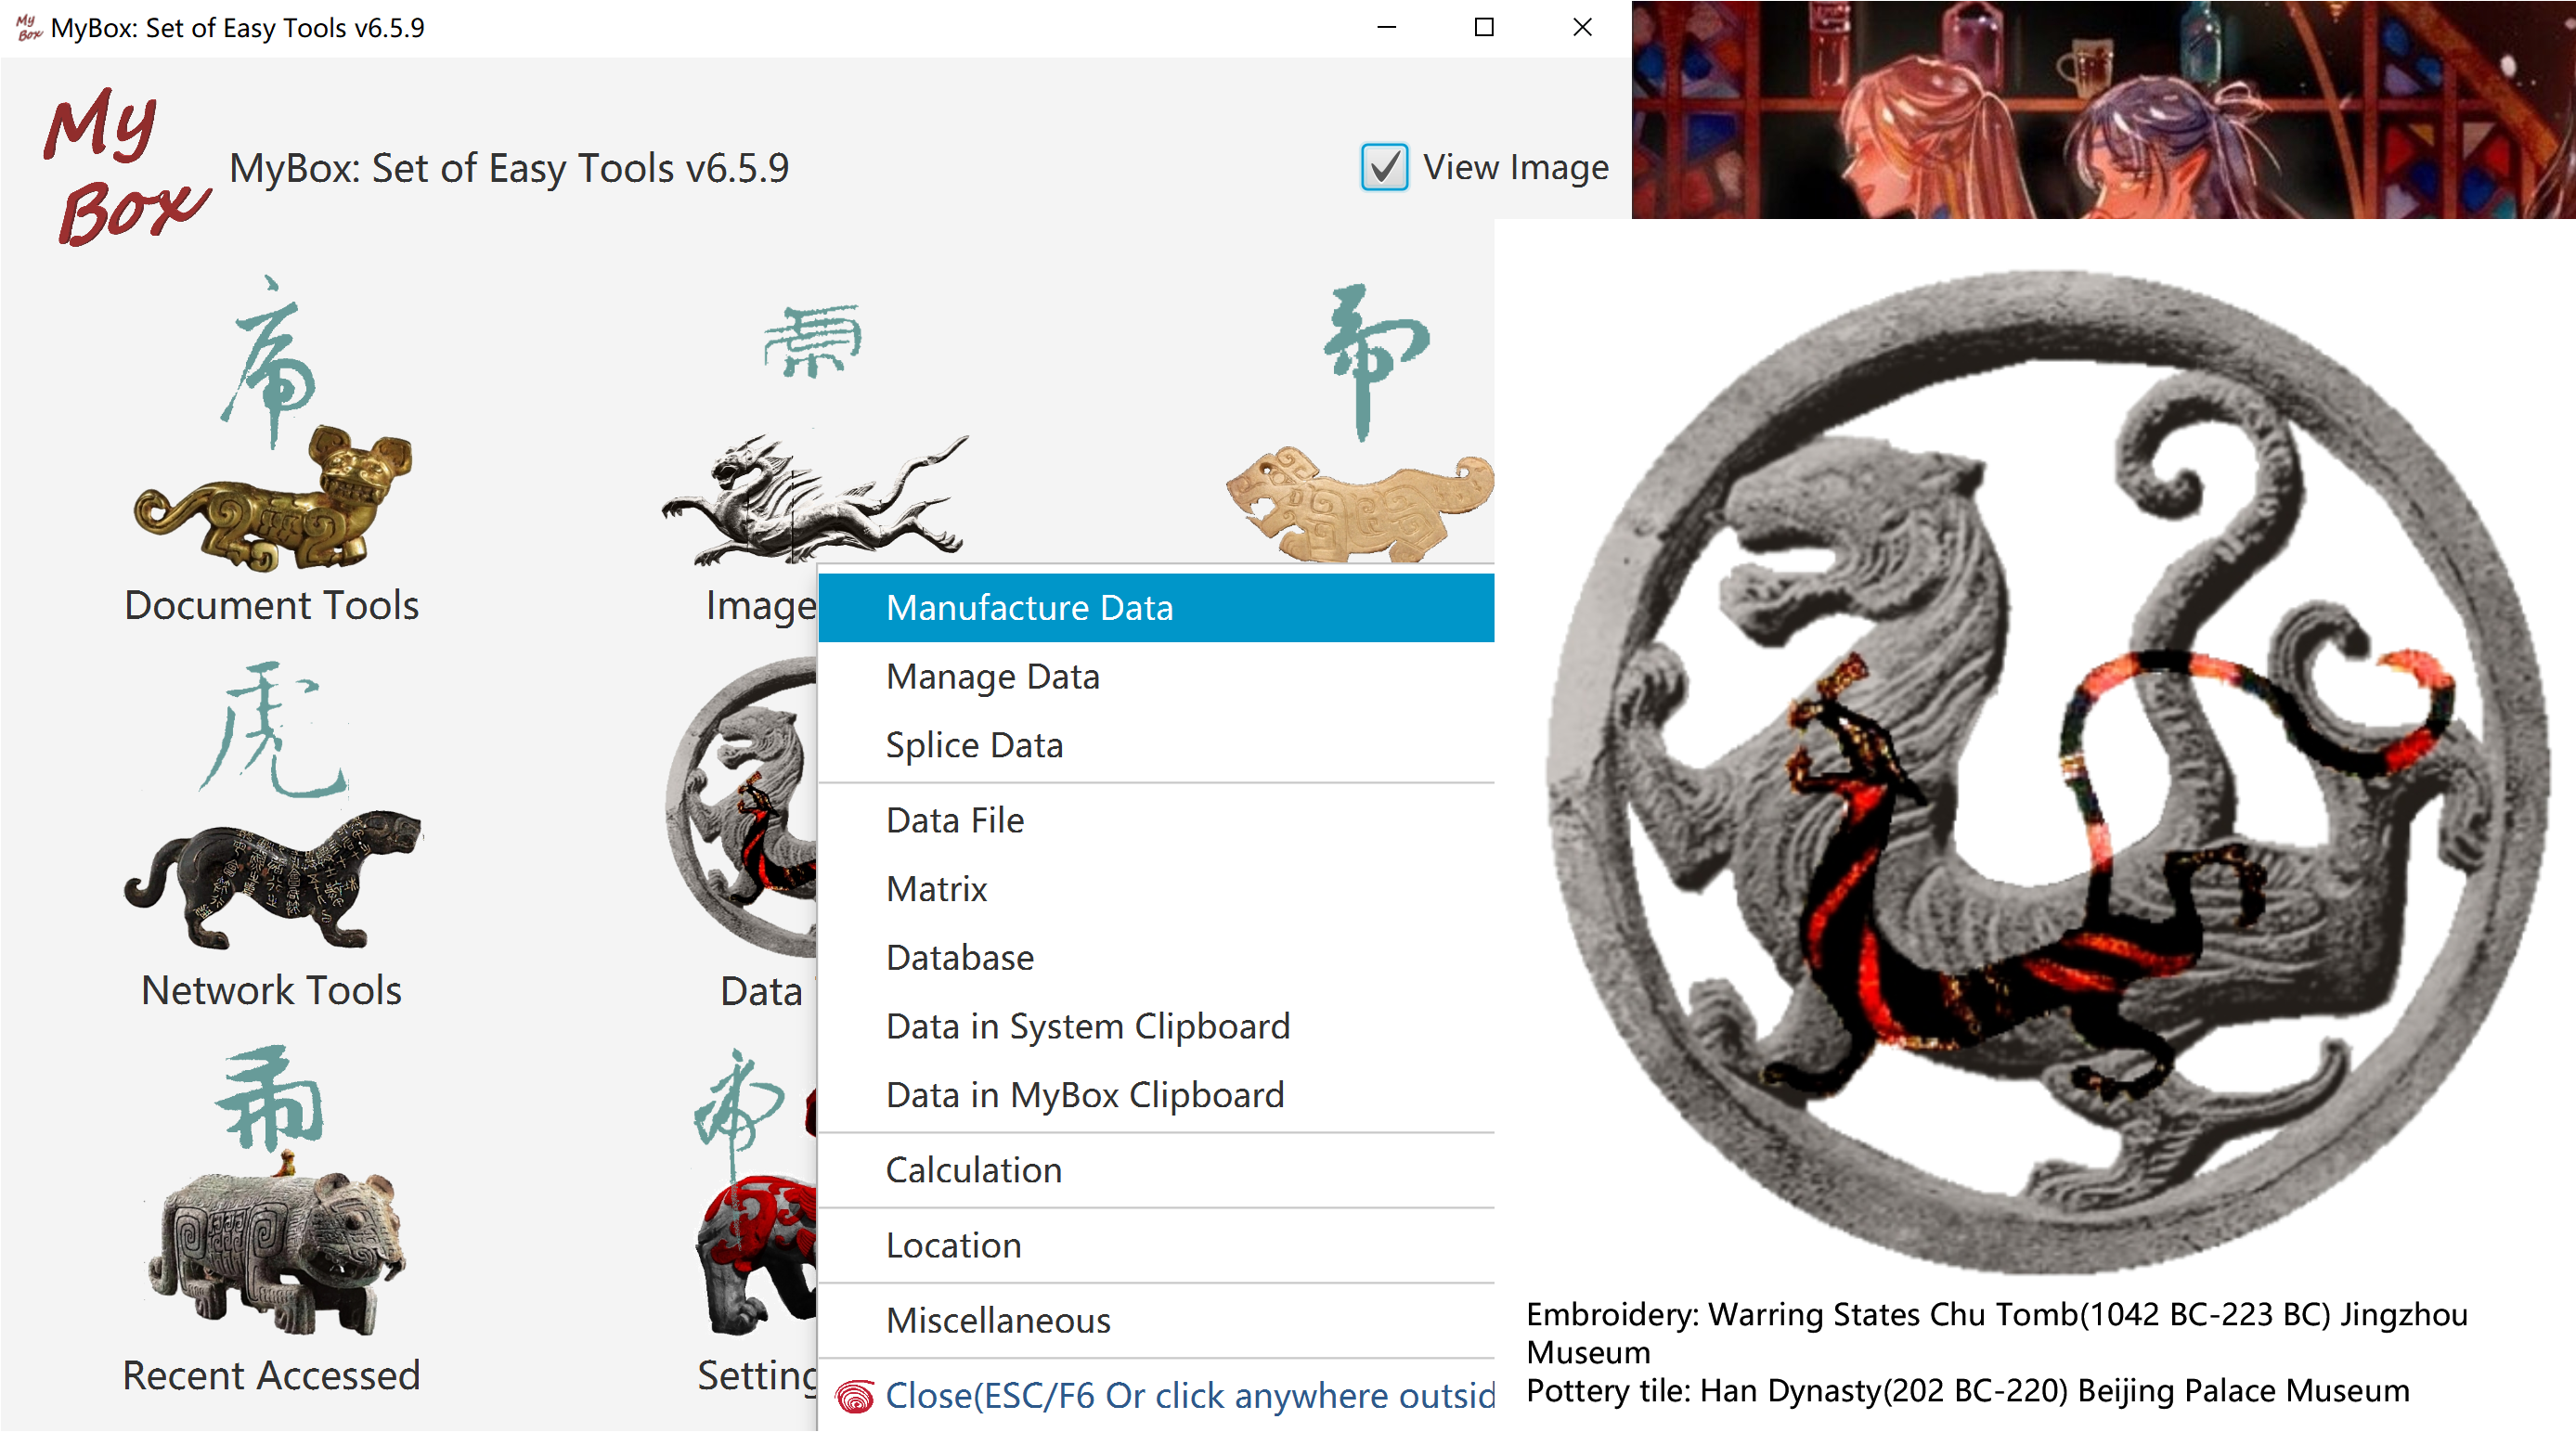This screenshot has height=1432, width=2576.
Task: Choose Database from the popup menu
Action: point(1156,958)
